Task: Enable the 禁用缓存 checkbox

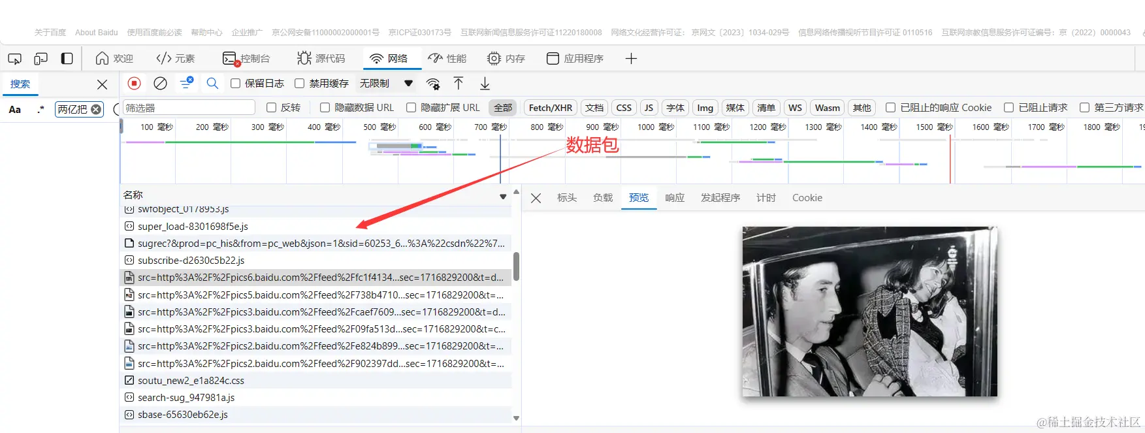Action: pyautogui.click(x=299, y=84)
